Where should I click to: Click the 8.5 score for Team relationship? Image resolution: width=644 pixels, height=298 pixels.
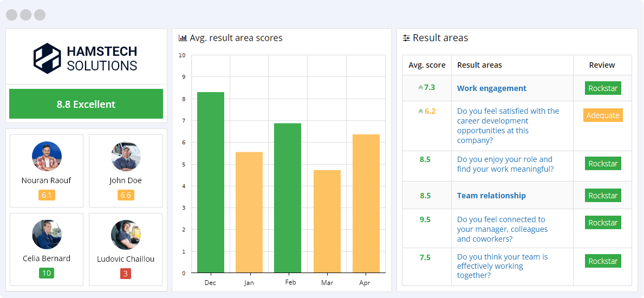pyautogui.click(x=425, y=196)
